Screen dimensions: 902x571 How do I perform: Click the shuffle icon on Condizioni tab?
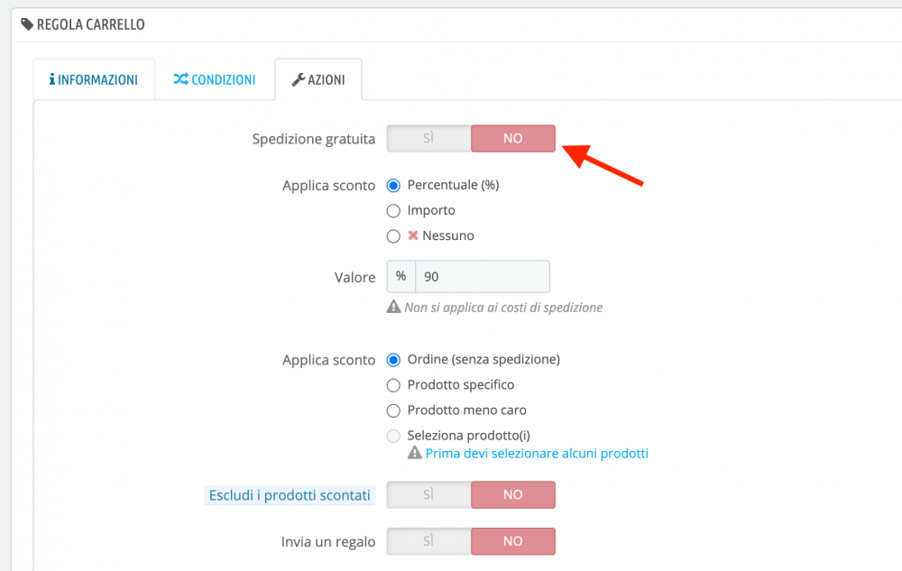180,79
